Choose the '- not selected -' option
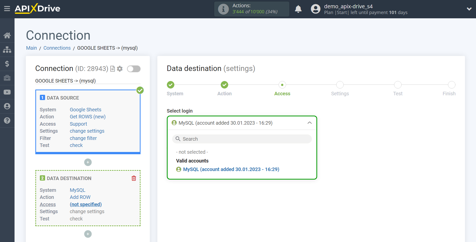This screenshot has height=242, width=476. (x=192, y=152)
